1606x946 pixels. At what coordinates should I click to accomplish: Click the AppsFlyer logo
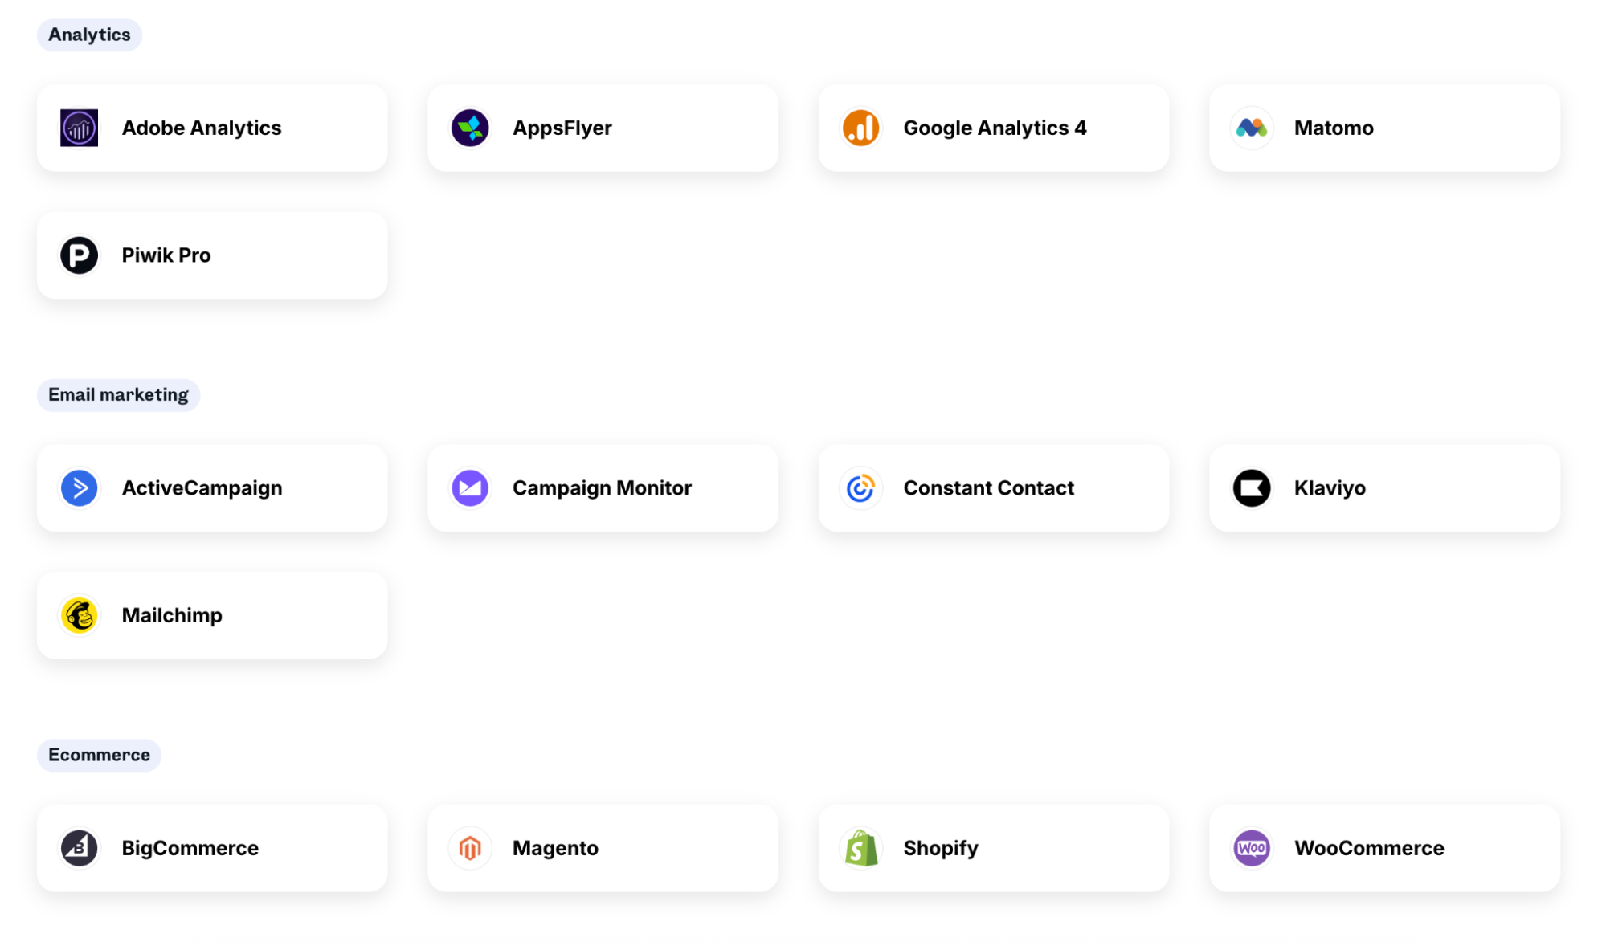(x=470, y=127)
